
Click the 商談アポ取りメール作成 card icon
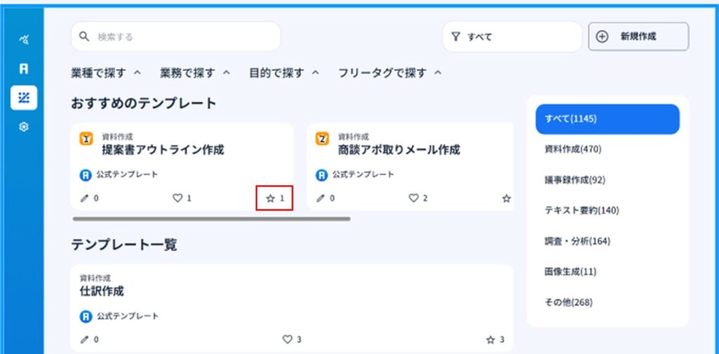[322, 139]
